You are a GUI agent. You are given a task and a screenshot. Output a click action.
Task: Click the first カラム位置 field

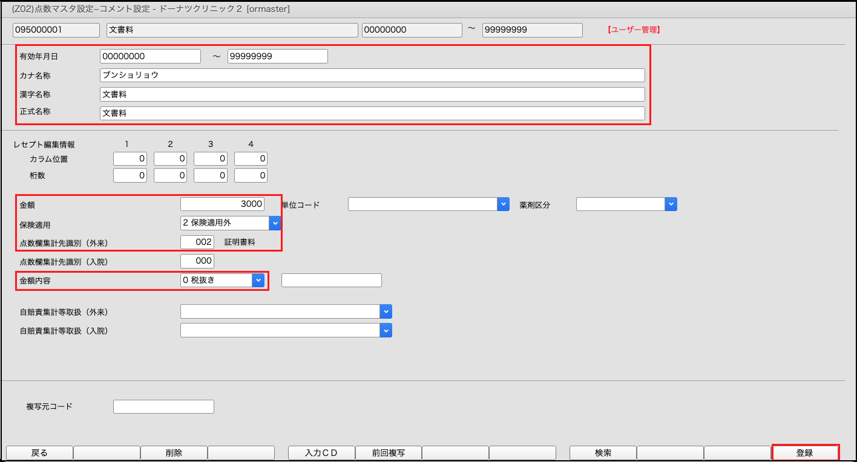click(130, 159)
